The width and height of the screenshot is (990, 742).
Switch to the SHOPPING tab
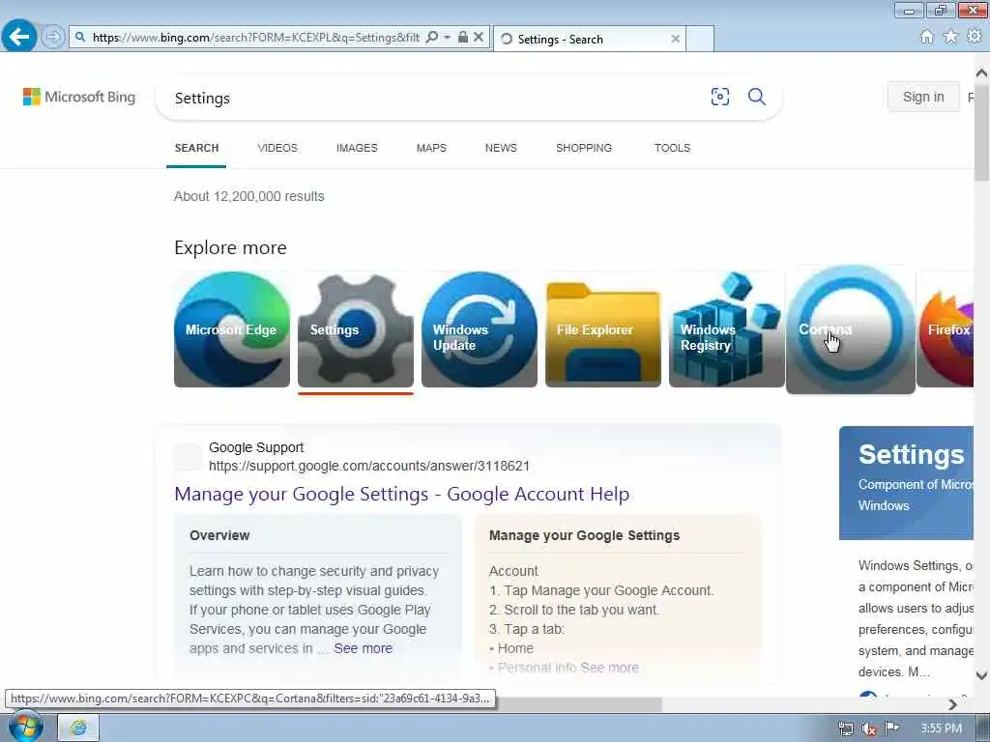pyautogui.click(x=583, y=148)
